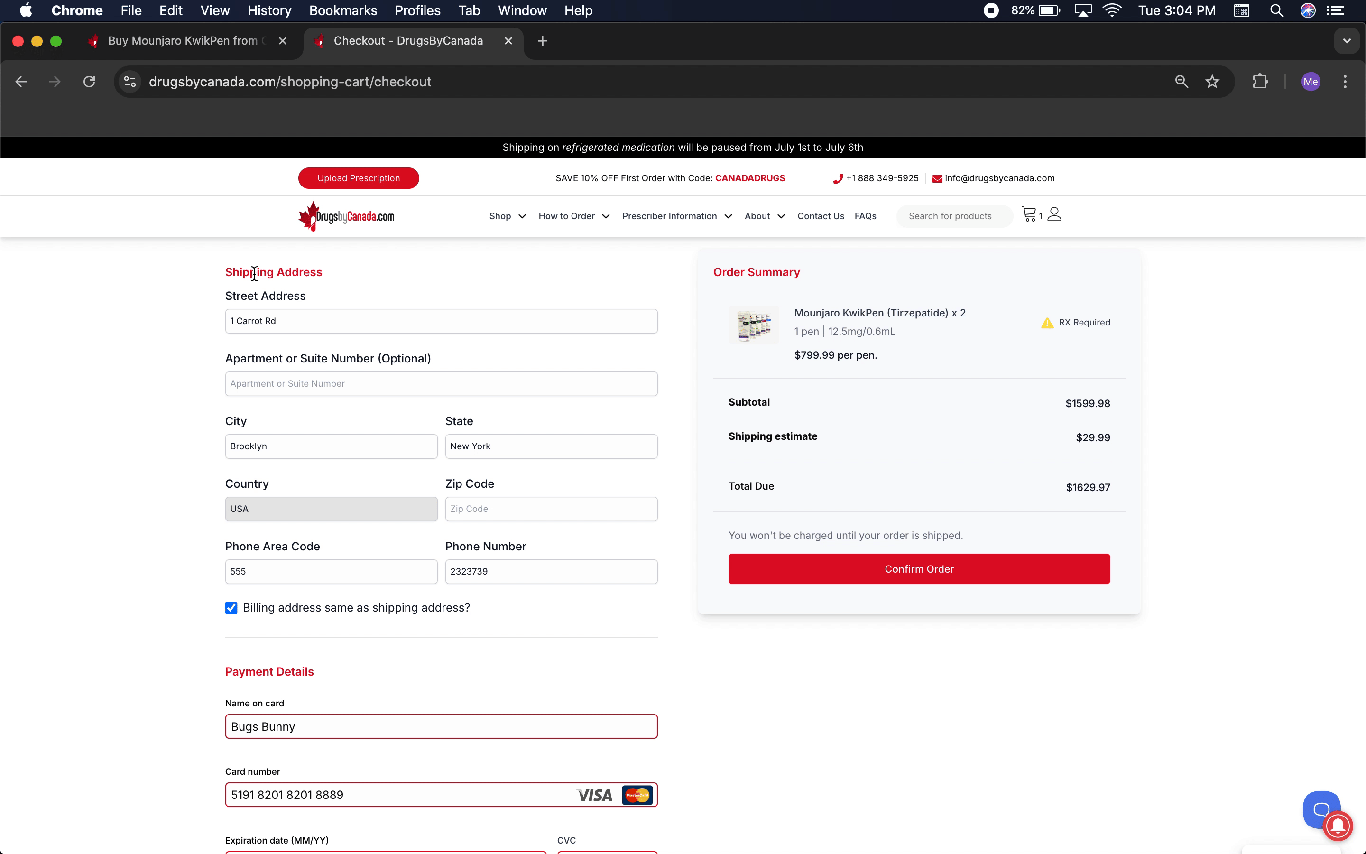This screenshot has height=854, width=1366.
Task: Click the Zip Code input field
Action: [x=551, y=509]
